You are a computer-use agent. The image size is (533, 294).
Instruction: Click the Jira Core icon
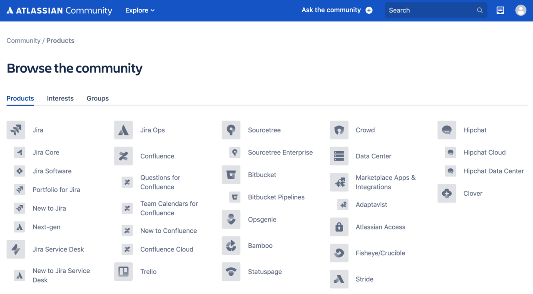20,152
